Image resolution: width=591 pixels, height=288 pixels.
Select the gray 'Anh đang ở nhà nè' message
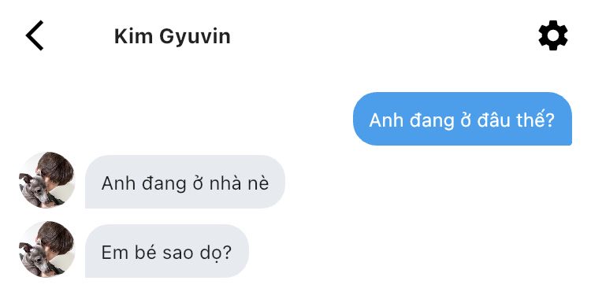tap(185, 182)
